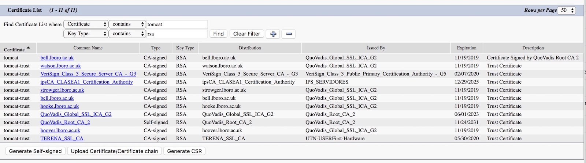Open the Certificate field selector dropdown
Image resolution: width=586 pixels, height=163 pixels.
(x=86, y=24)
